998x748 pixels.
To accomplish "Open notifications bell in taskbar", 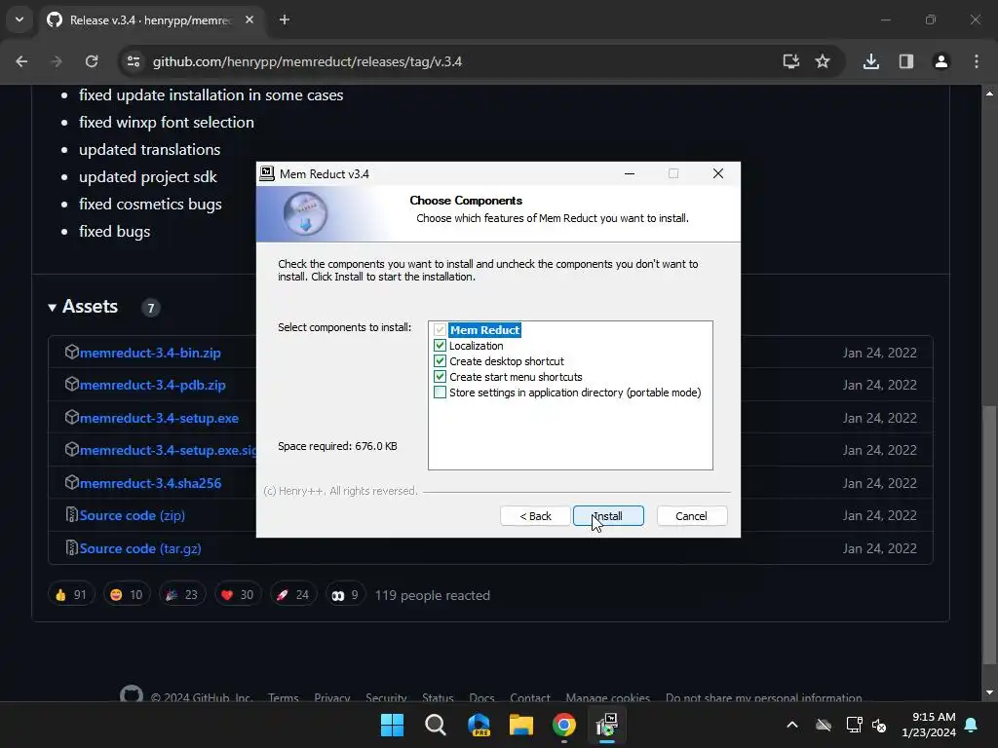I will [x=972, y=725].
